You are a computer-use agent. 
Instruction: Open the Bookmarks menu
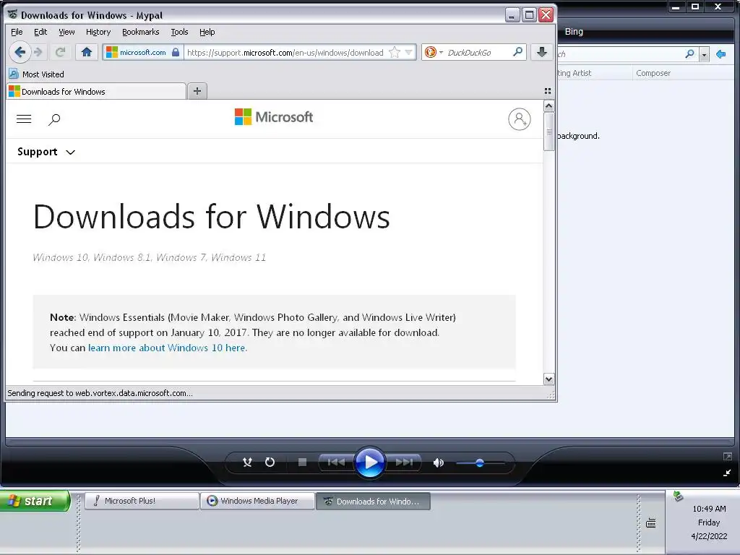[x=141, y=32]
